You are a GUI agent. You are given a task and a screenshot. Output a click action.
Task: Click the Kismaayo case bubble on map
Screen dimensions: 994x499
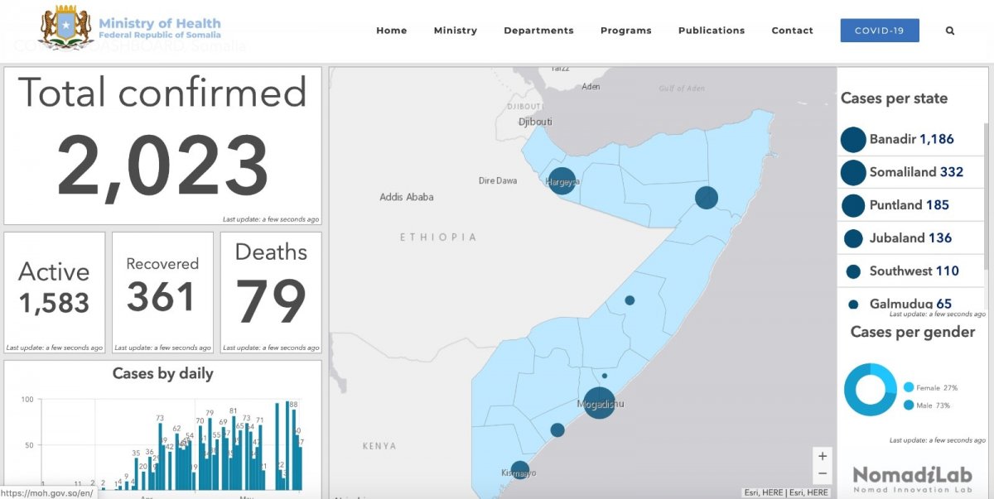point(519,470)
